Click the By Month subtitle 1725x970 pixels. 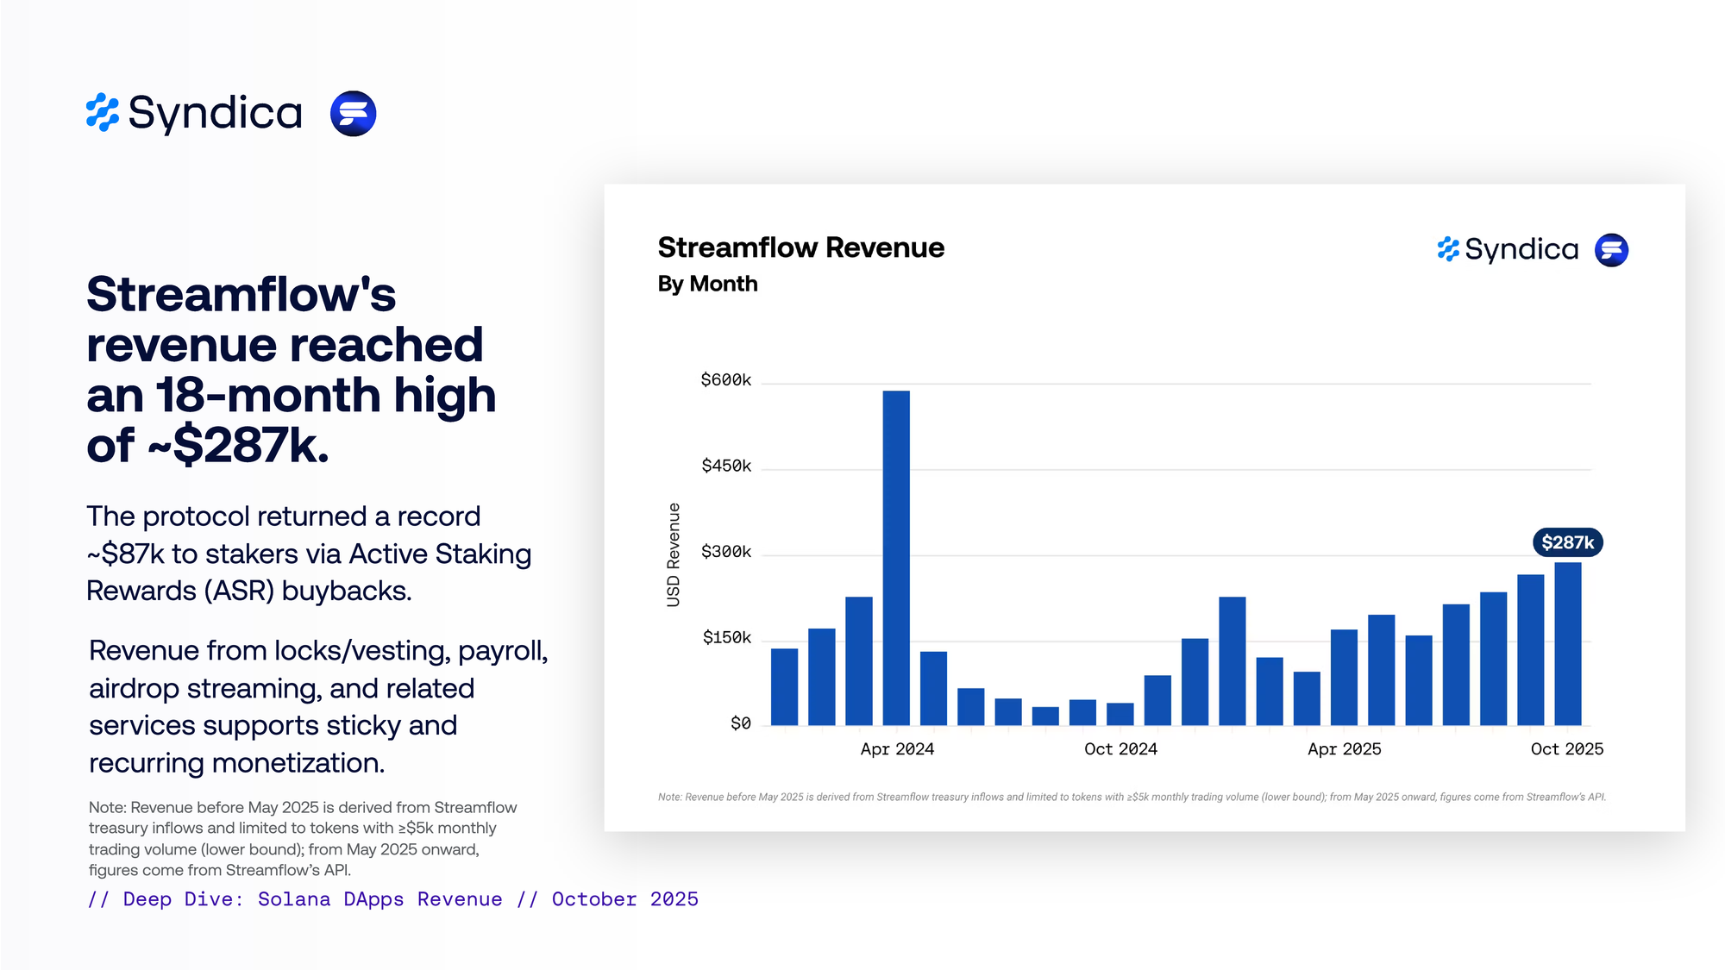[x=707, y=284]
